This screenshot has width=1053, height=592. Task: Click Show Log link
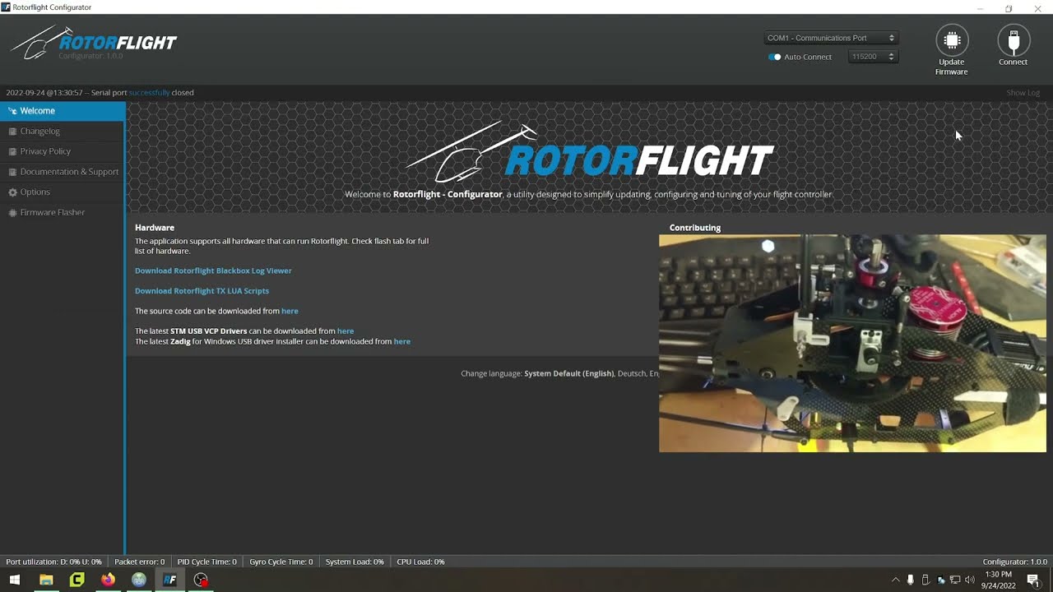coord(1023,93)
